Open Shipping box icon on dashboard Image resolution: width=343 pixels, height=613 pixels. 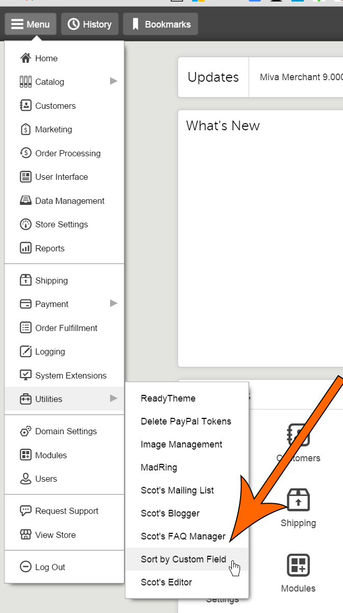tap(298, 500)
